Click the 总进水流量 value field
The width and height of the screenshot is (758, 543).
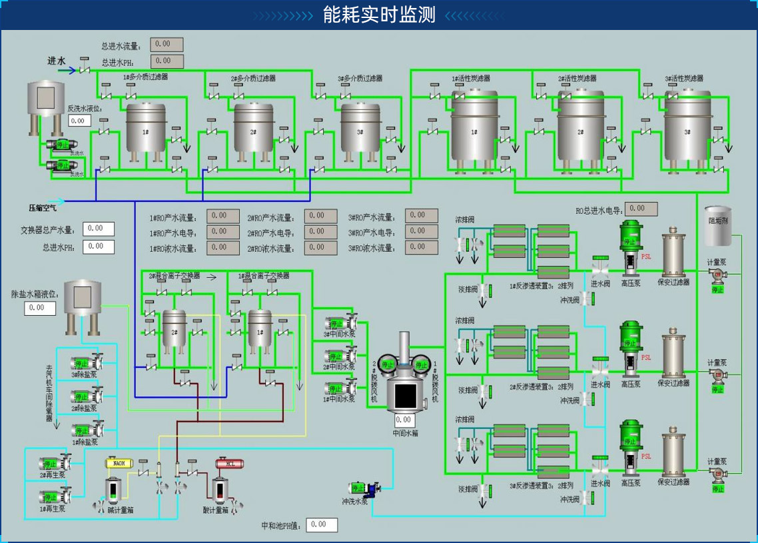[166, 45]
